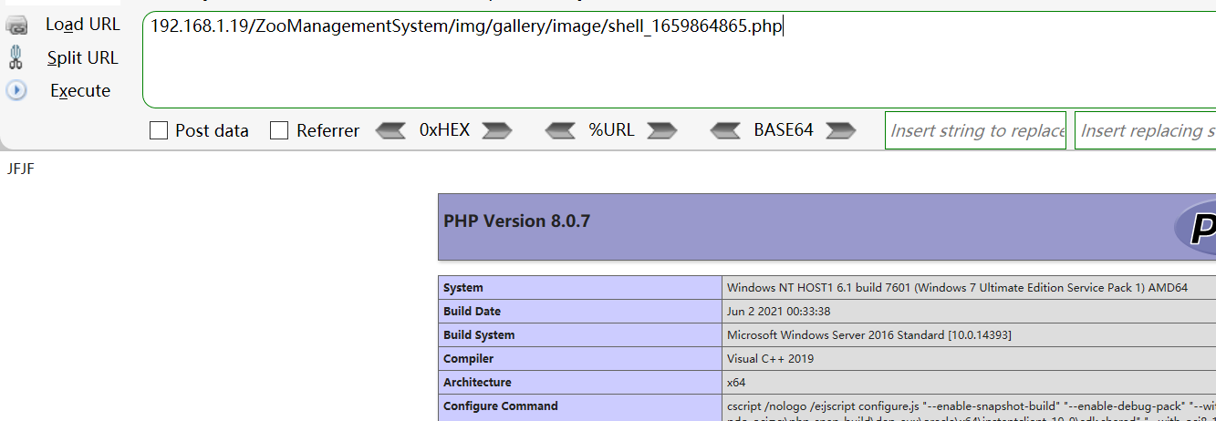Click the Microsoft Windows Server 2016 value
This screenshot has height=421, width=1216.
868,335
